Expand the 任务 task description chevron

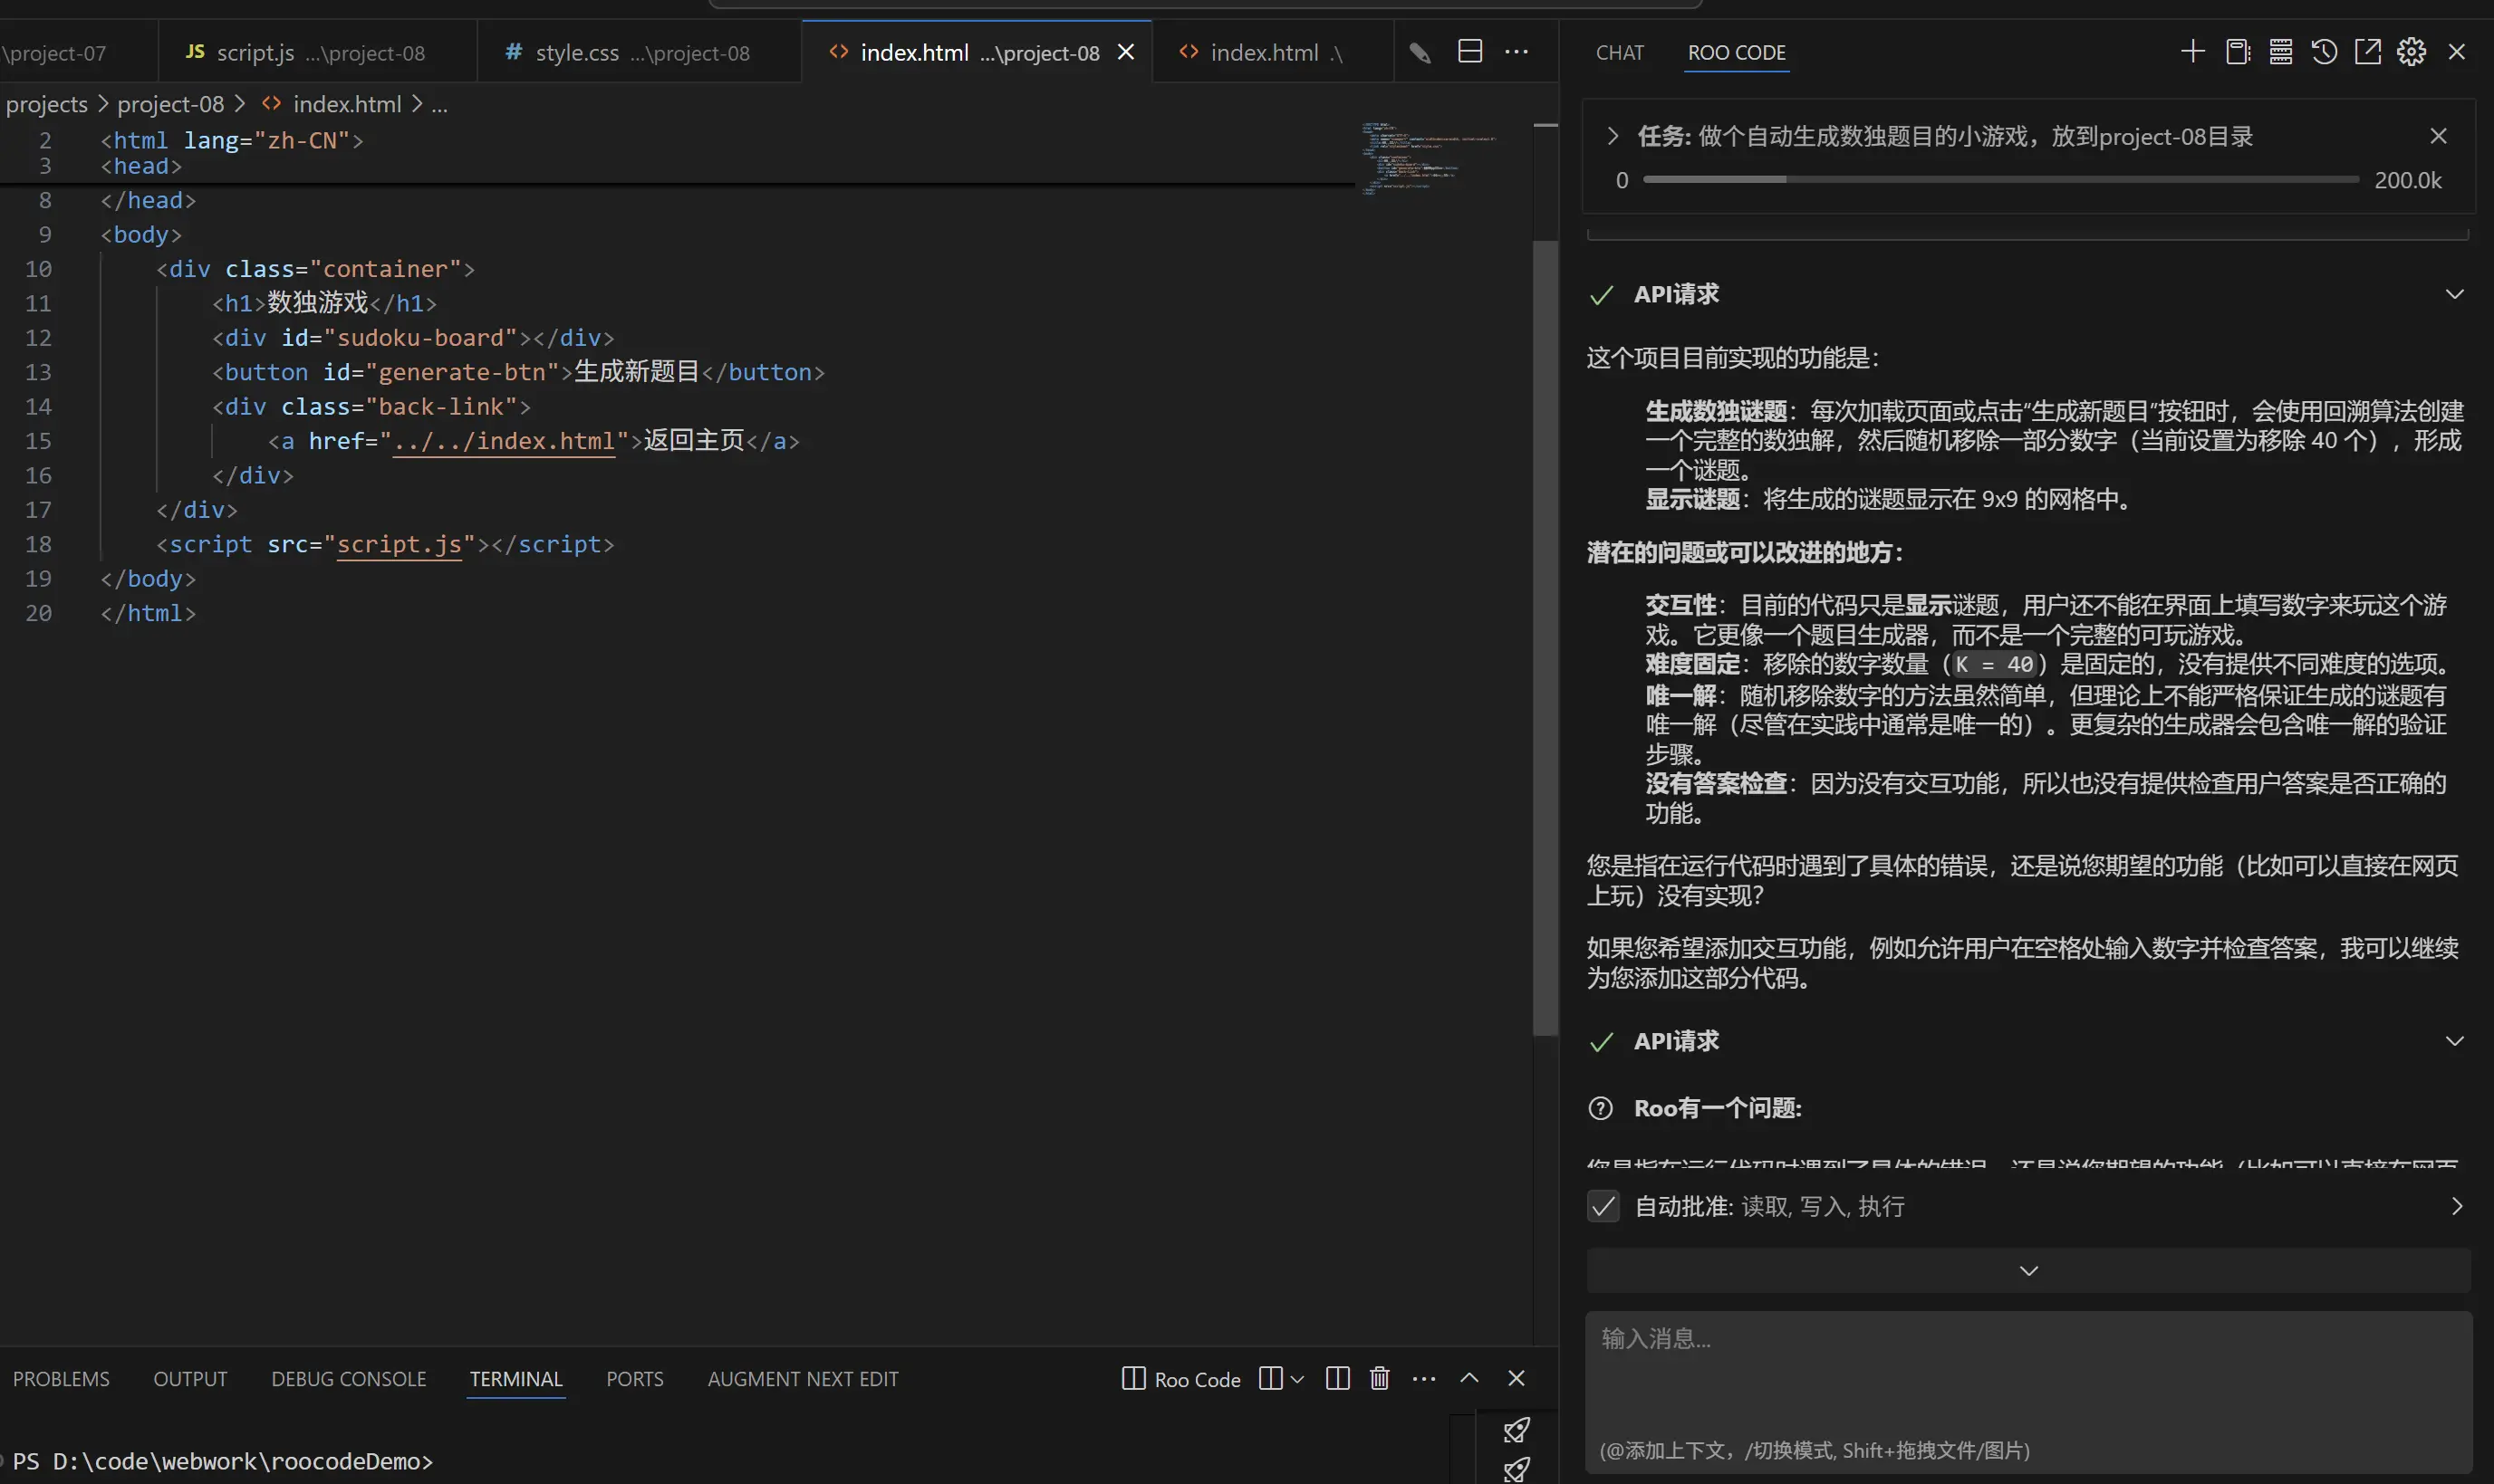(x=1613, y=136)
